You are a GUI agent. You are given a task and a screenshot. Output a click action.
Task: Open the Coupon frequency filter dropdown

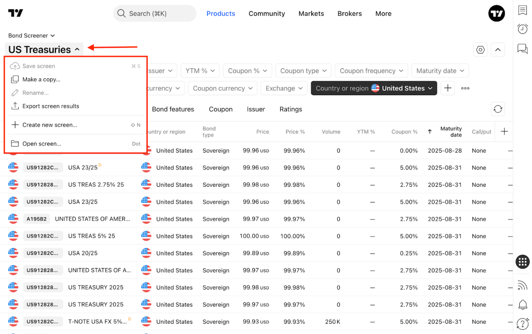point(371,71)
